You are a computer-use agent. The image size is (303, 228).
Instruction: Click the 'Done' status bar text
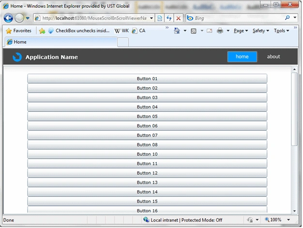(x=9, y=220)
